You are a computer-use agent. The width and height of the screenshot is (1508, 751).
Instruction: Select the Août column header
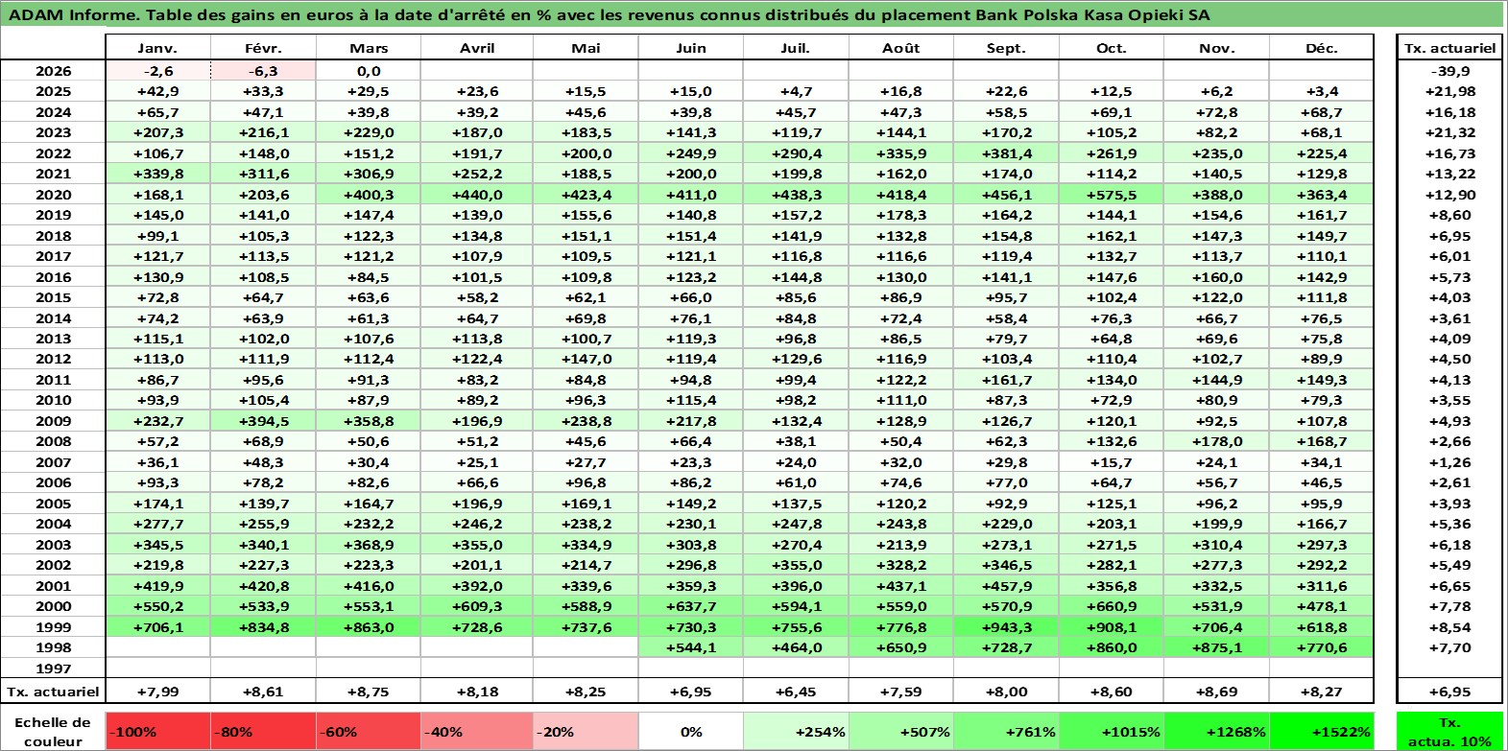coord(901,48)
